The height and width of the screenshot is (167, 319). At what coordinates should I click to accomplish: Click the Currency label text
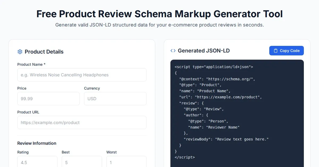[92, 88]
